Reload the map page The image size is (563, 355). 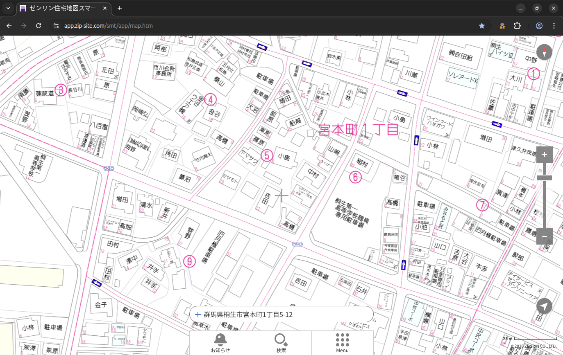tap(39, 26)
